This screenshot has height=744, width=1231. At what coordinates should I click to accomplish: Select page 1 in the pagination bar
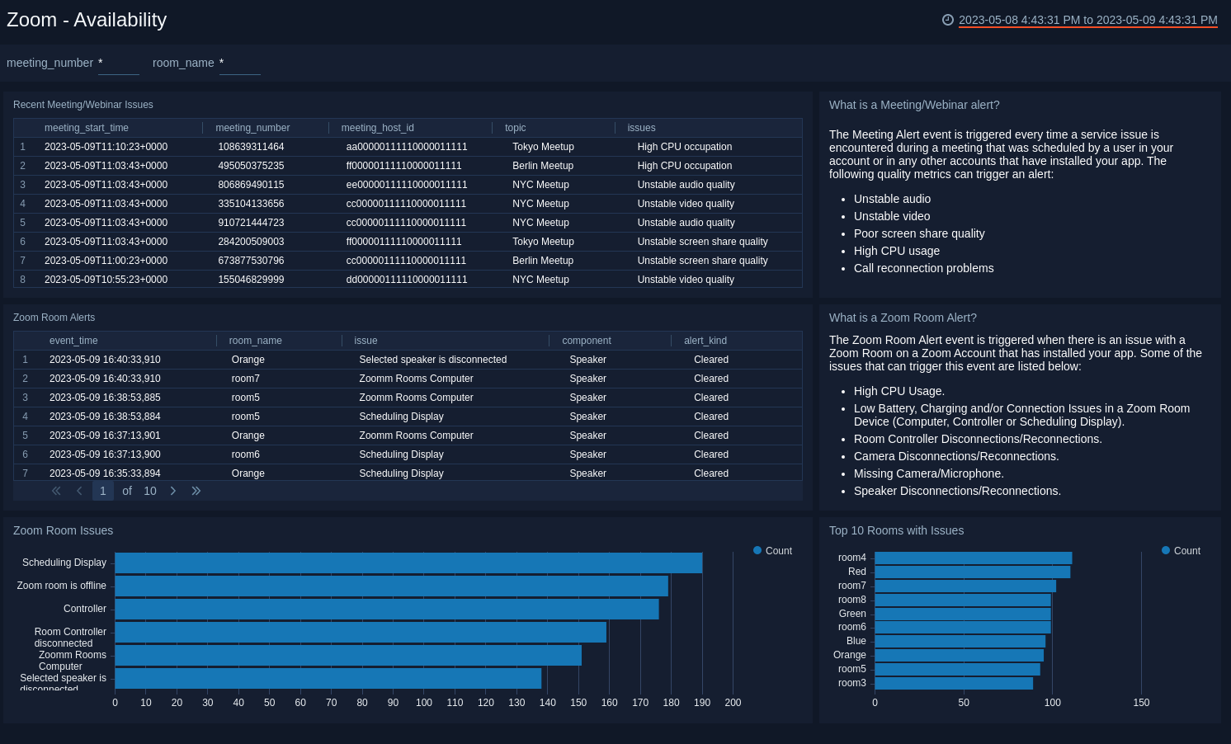pyautogui.click(x=102, y=490)
